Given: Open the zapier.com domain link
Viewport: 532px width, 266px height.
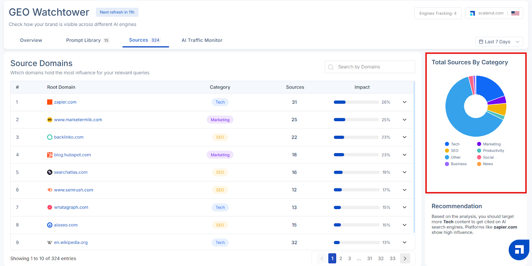Looking at the screenshot, I should 65,102.
